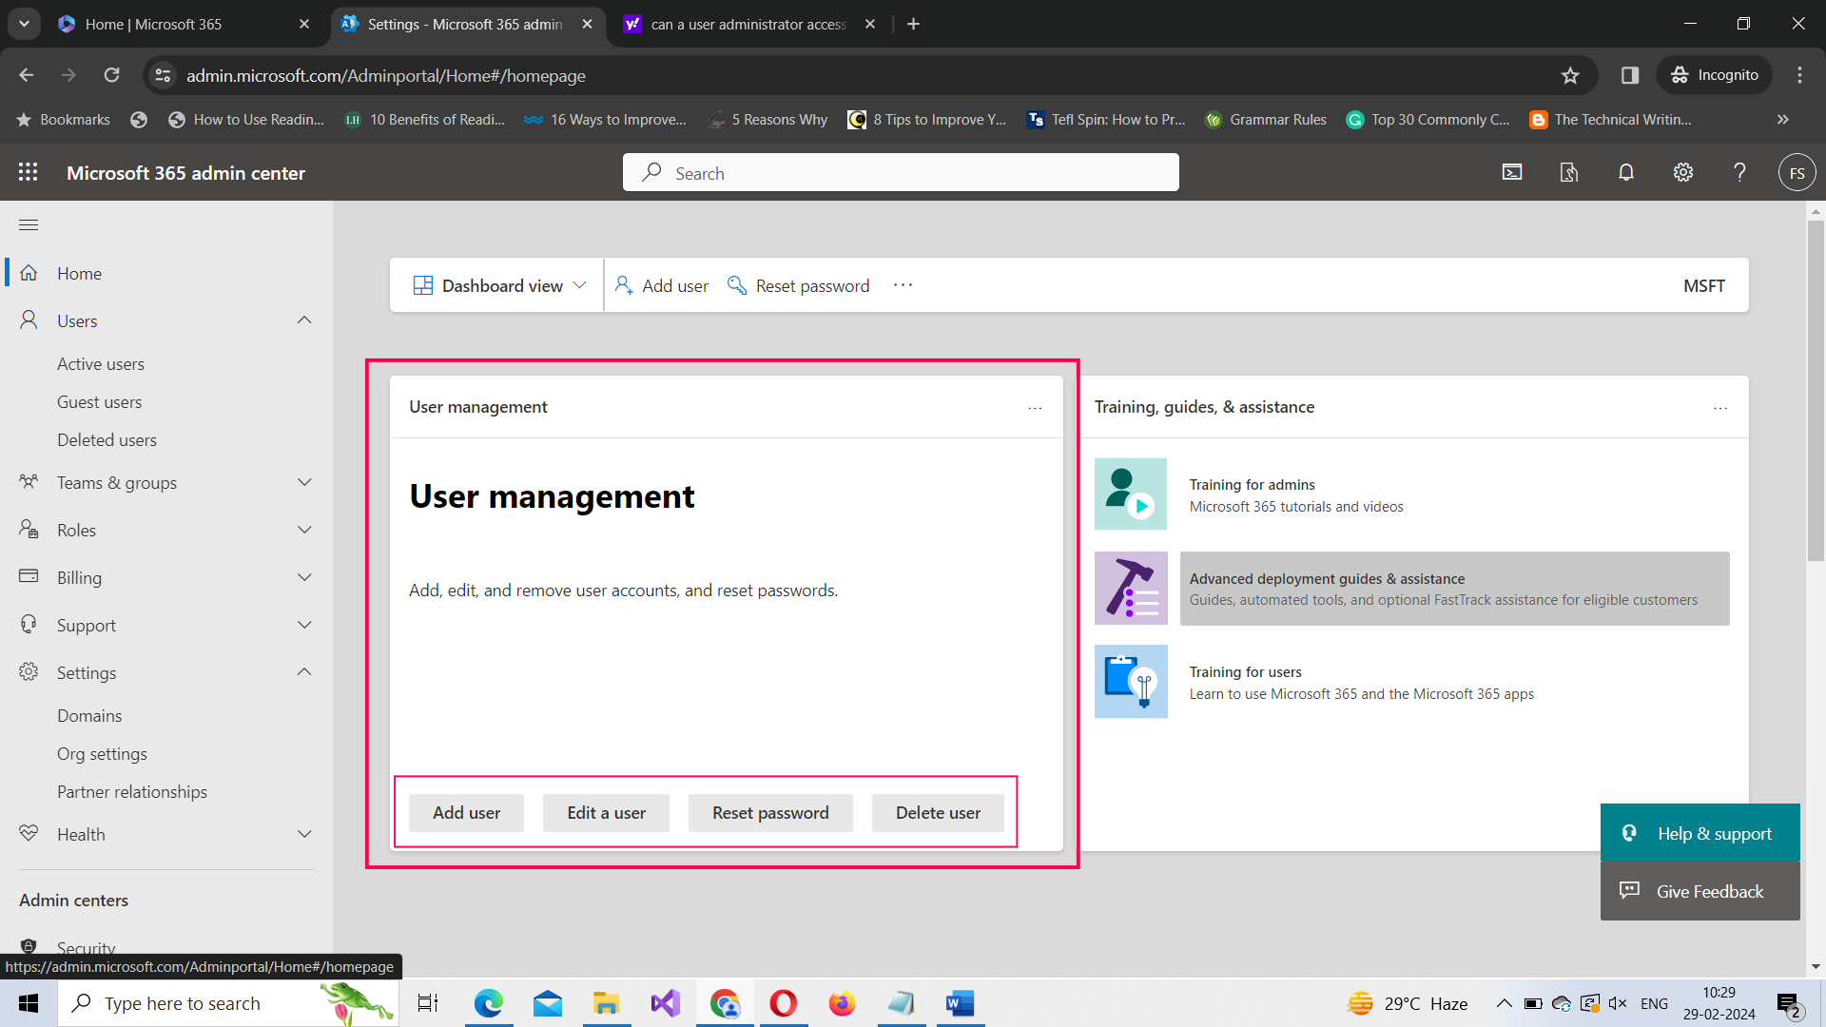Click the FS account profile icon
The image size is (1826, 1027).
(1797, 172)
